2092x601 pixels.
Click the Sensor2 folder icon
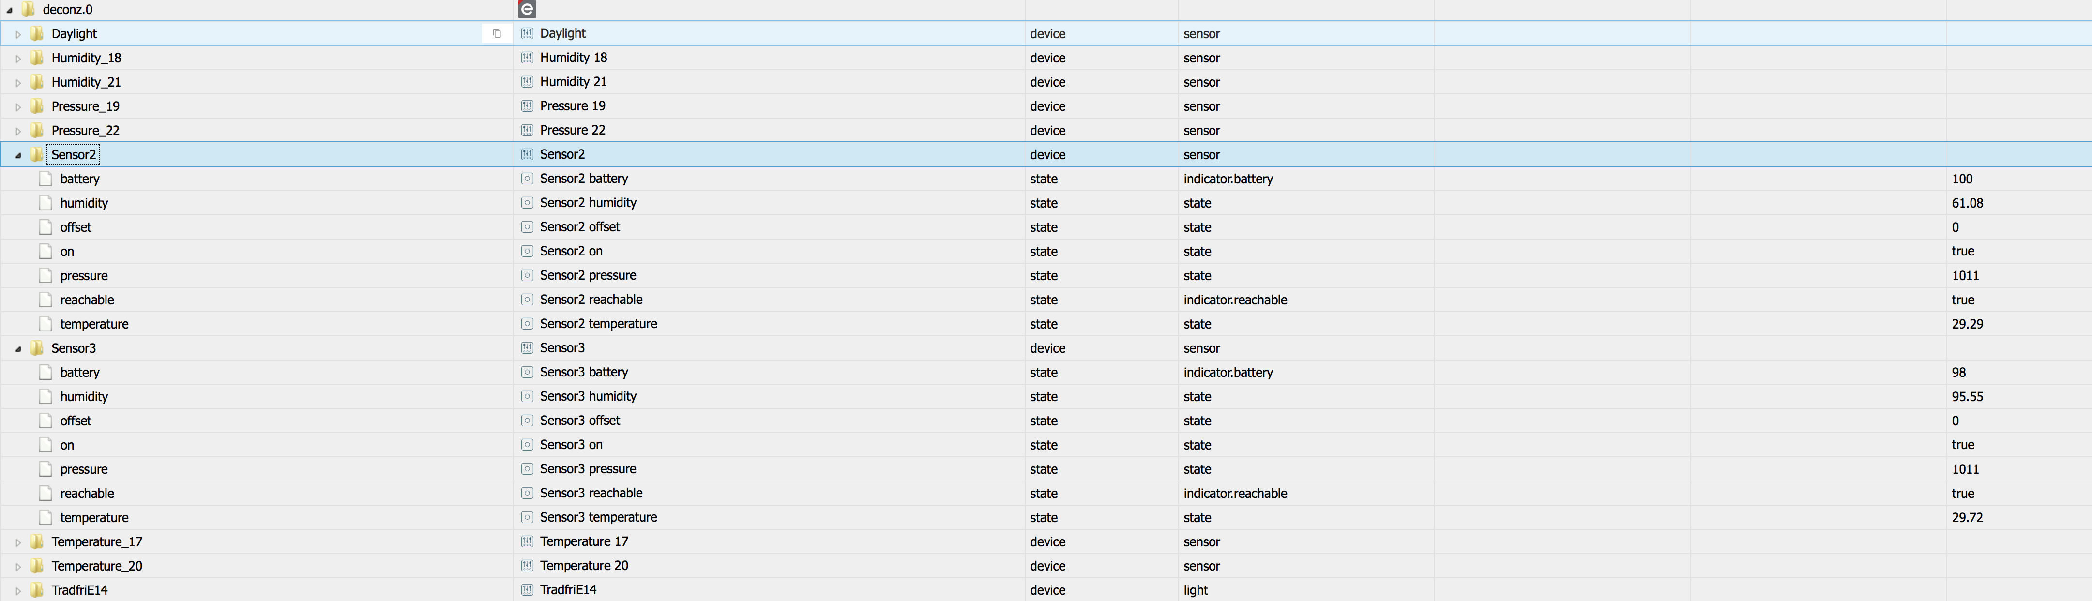click(37, 154)
